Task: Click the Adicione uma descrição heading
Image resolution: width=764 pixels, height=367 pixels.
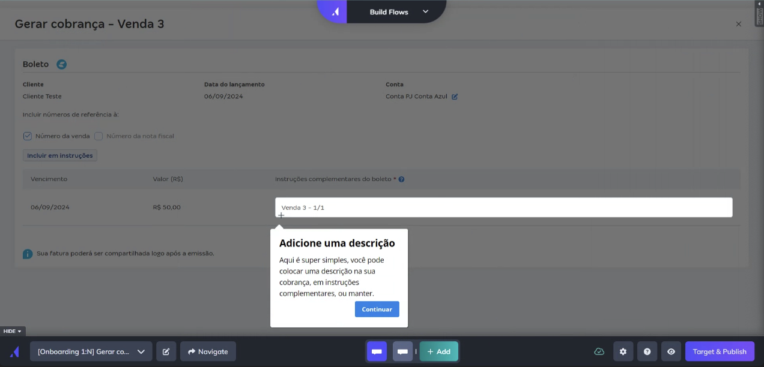Action: (337, 243)
